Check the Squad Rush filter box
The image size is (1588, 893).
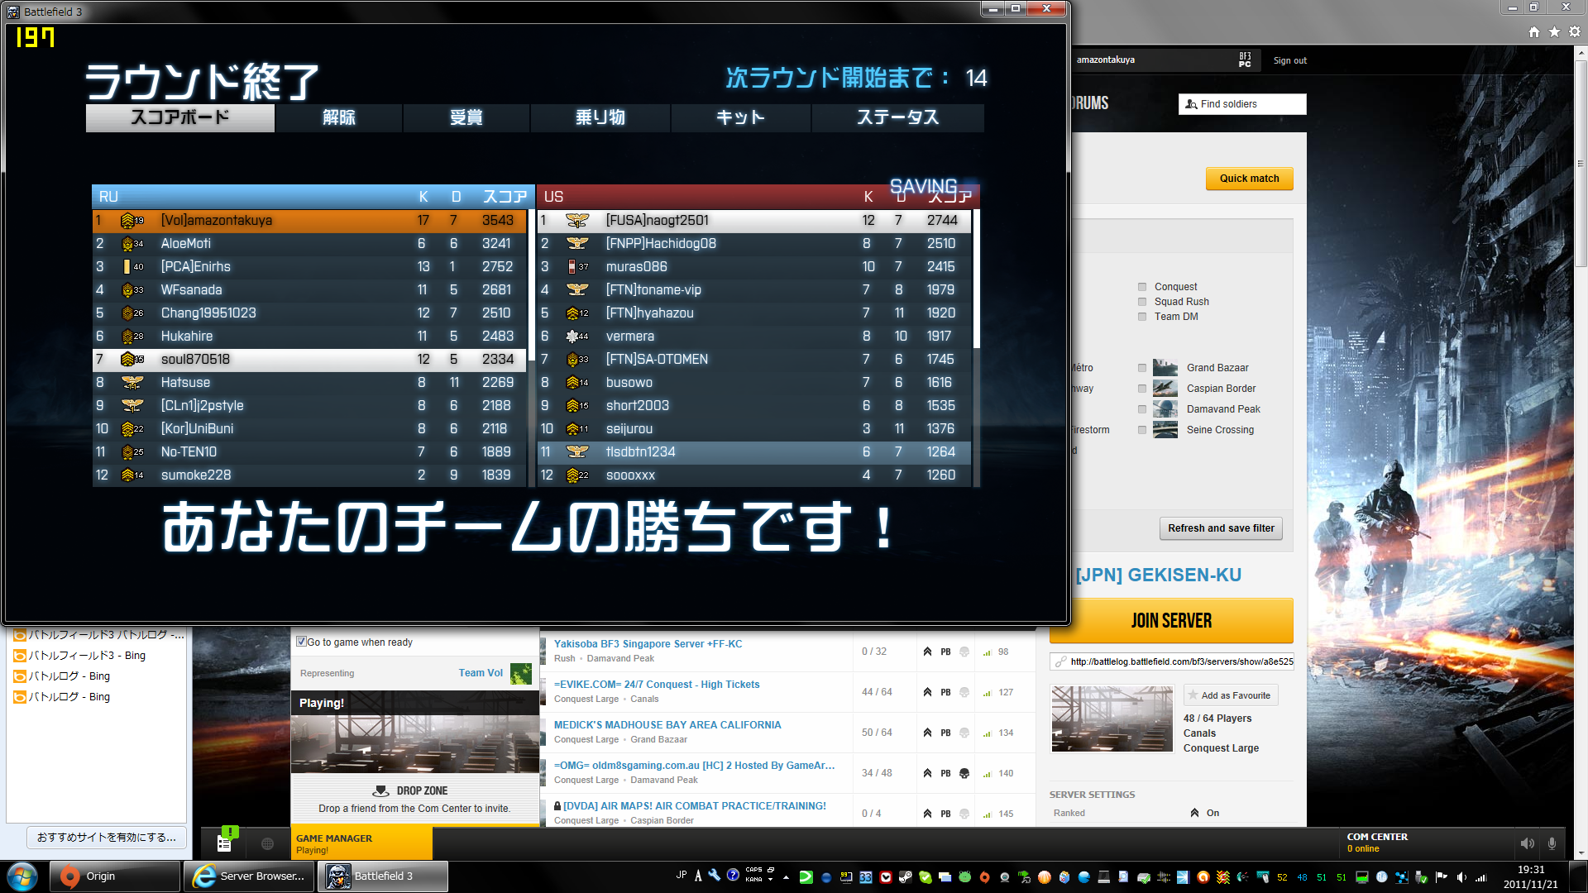[x=1142, y=302]
